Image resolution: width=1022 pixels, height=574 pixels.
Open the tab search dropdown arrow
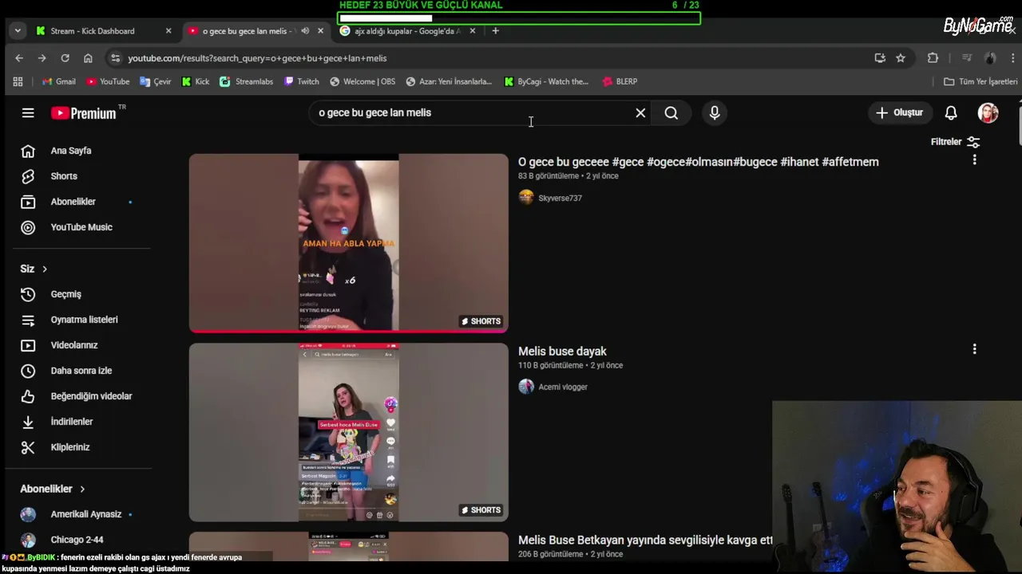pos(18,31)
